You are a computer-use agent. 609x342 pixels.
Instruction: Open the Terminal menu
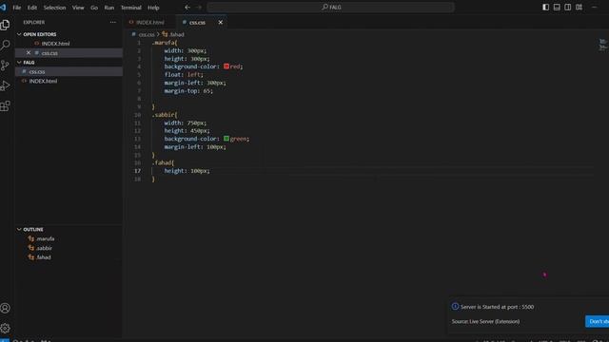coord(131,8)
